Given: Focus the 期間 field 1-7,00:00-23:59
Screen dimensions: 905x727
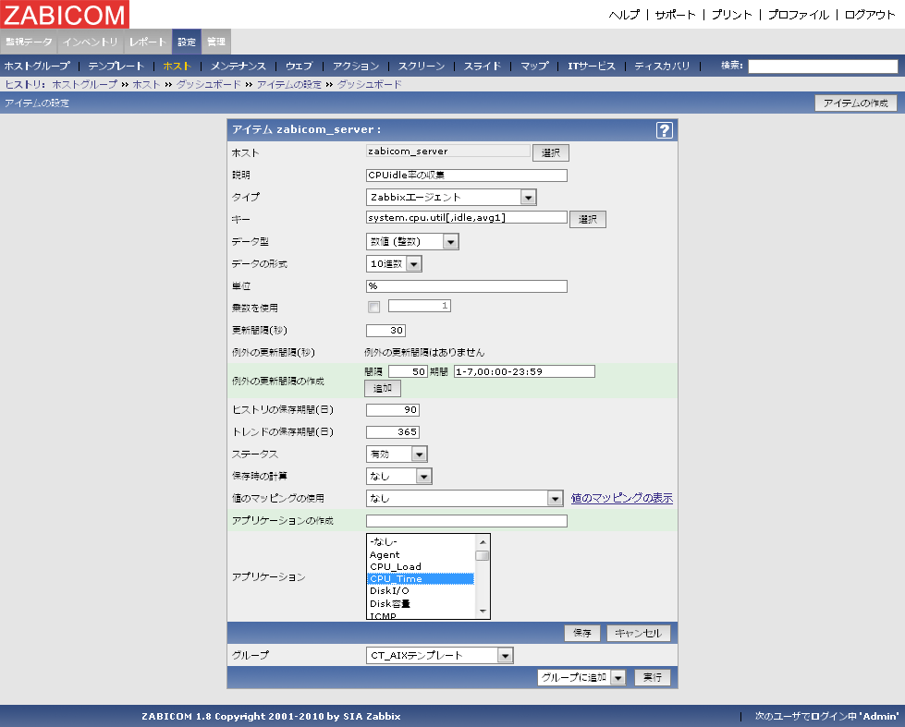Looking at the screenshot, I should [x=524, y=371].
